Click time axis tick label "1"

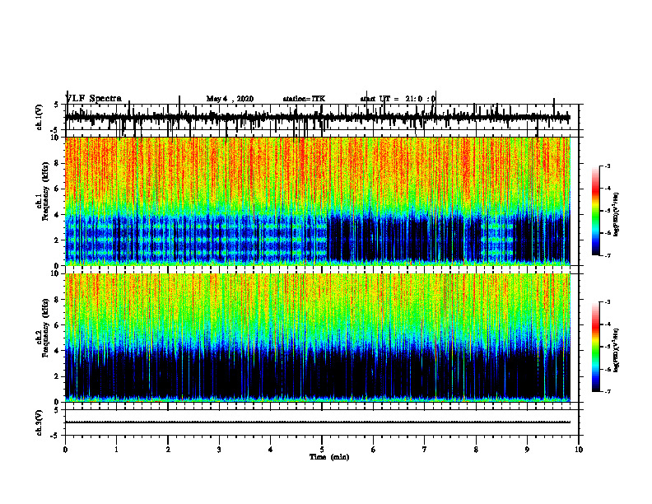click(x=116, y=450)
